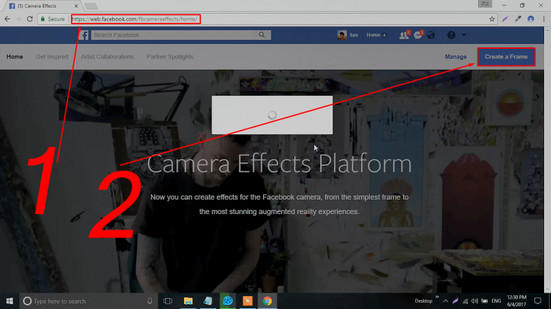Open friend requests icon
Viewport: 551px width, 309px height.
(404, 35)
